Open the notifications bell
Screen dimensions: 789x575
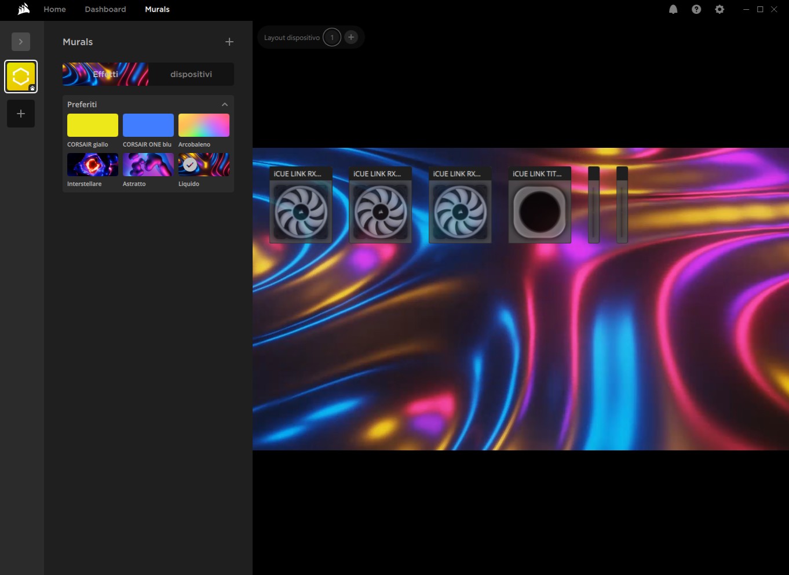[x=673, y=9]
